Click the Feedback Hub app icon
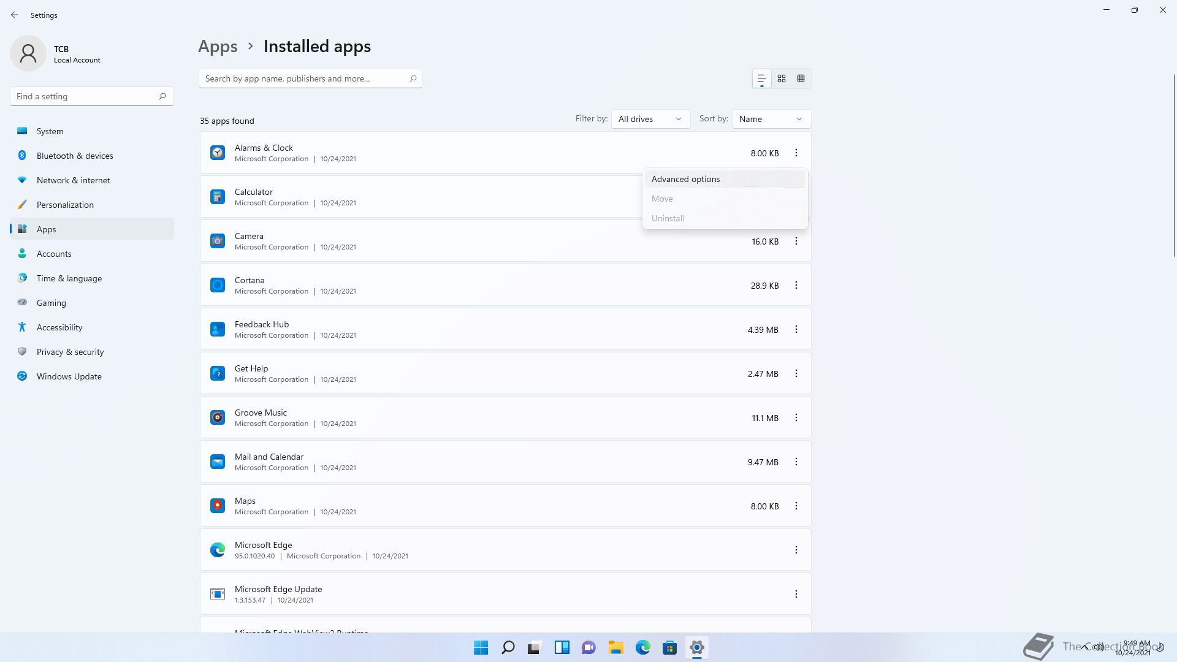This screenshot has width=1177, height=662. (218, 329)
